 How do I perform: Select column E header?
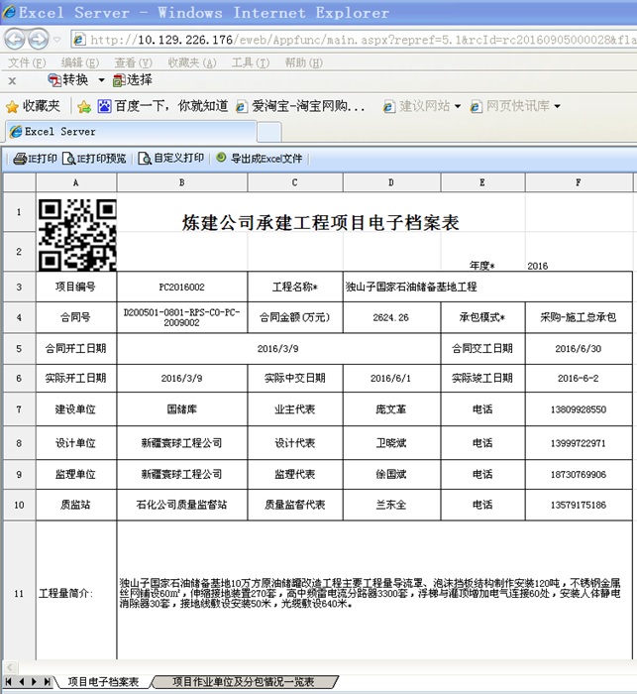point(482,182)
